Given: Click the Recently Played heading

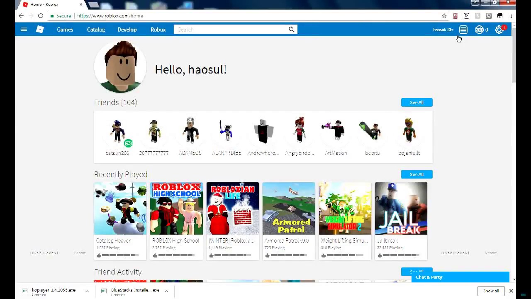Looking at the screenshot, I should click(121, 174).
